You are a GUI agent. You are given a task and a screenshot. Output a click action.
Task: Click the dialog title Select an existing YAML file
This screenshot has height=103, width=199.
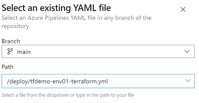click(x=56, y=8)
